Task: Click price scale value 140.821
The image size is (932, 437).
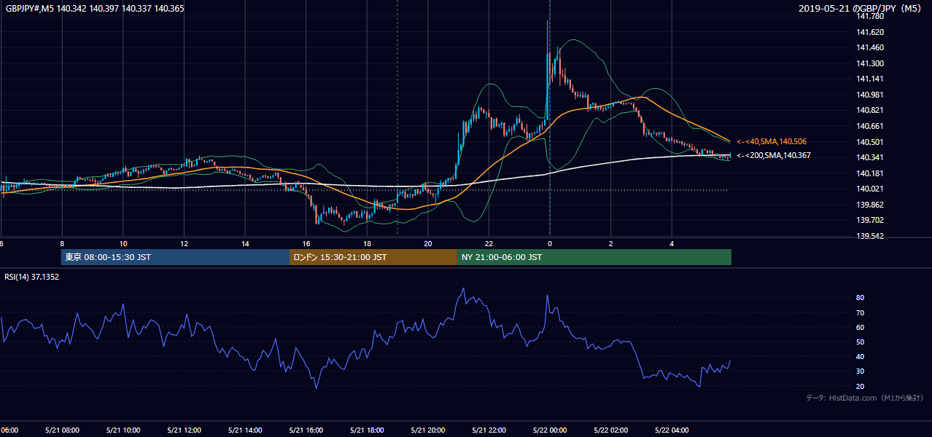Action: [x=869, y=110]
